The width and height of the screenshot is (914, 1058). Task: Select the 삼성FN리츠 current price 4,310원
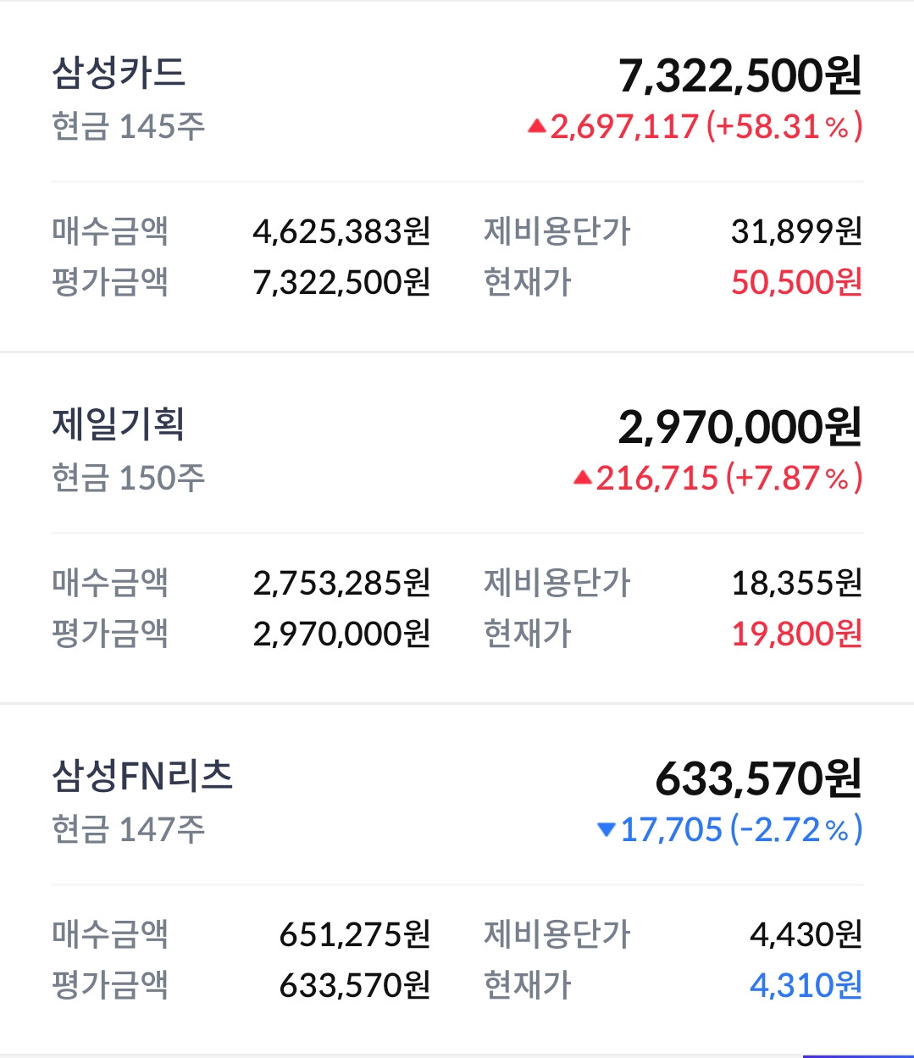pyautogui.click(x=806, y=985)
